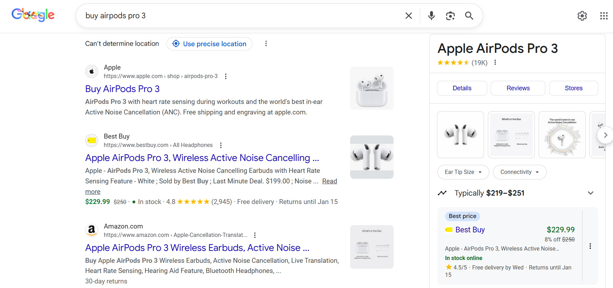Image resolution: width=613 pixels, height=288 pixels.
Task: Click Best Buy yellow tag icon in offer card
Action: [x=449, y=230]
